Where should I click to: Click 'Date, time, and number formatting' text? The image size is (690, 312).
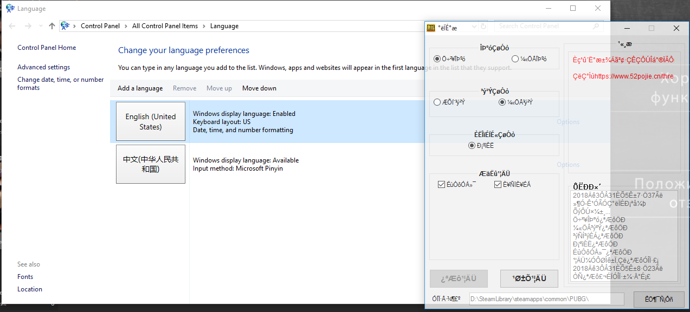(x=243, y=130)
